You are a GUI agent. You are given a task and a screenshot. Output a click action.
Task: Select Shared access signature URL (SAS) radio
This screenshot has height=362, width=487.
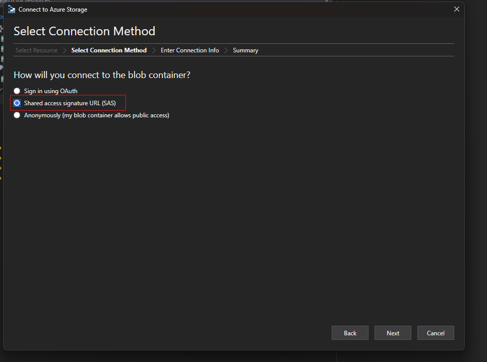[x=17, y=103]
